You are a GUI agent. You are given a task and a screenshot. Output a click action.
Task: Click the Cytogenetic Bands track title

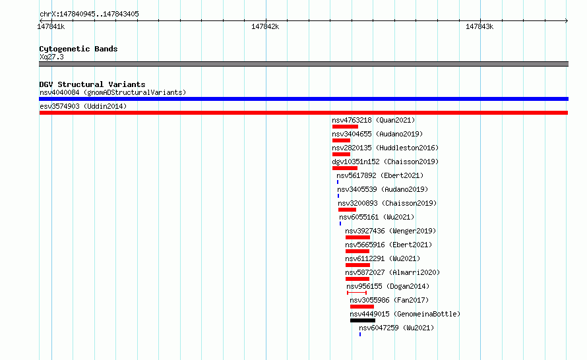pos(78,49)
